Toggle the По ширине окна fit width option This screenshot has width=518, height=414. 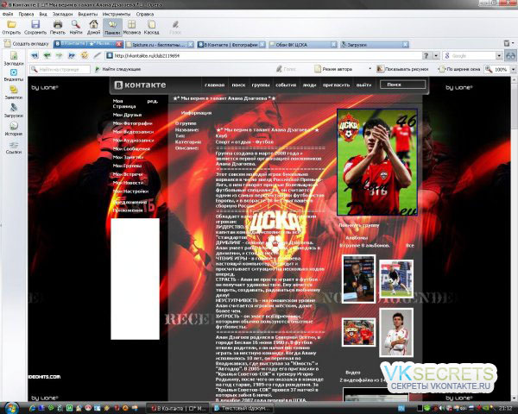[459, 69]
